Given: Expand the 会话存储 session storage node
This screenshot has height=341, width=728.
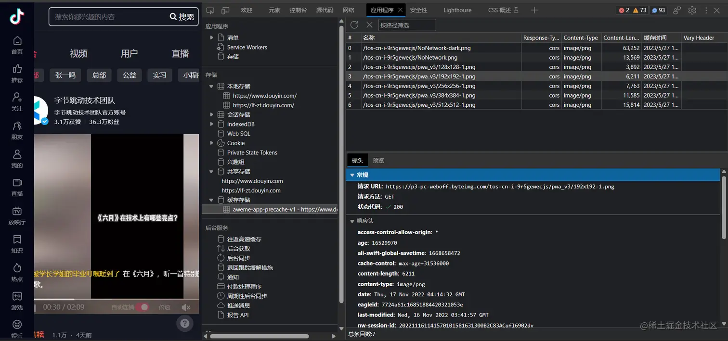Looking at the screenshot, I should [211, 114].
